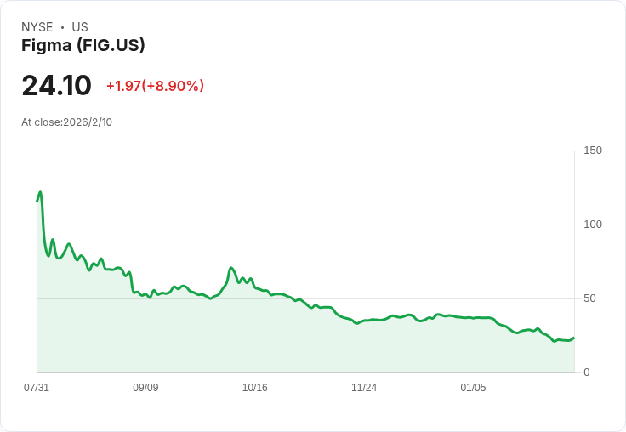This screenshot has width=626, height=432.
Task: Click the dot separator between NYSE and US
Action: point(62,27)
